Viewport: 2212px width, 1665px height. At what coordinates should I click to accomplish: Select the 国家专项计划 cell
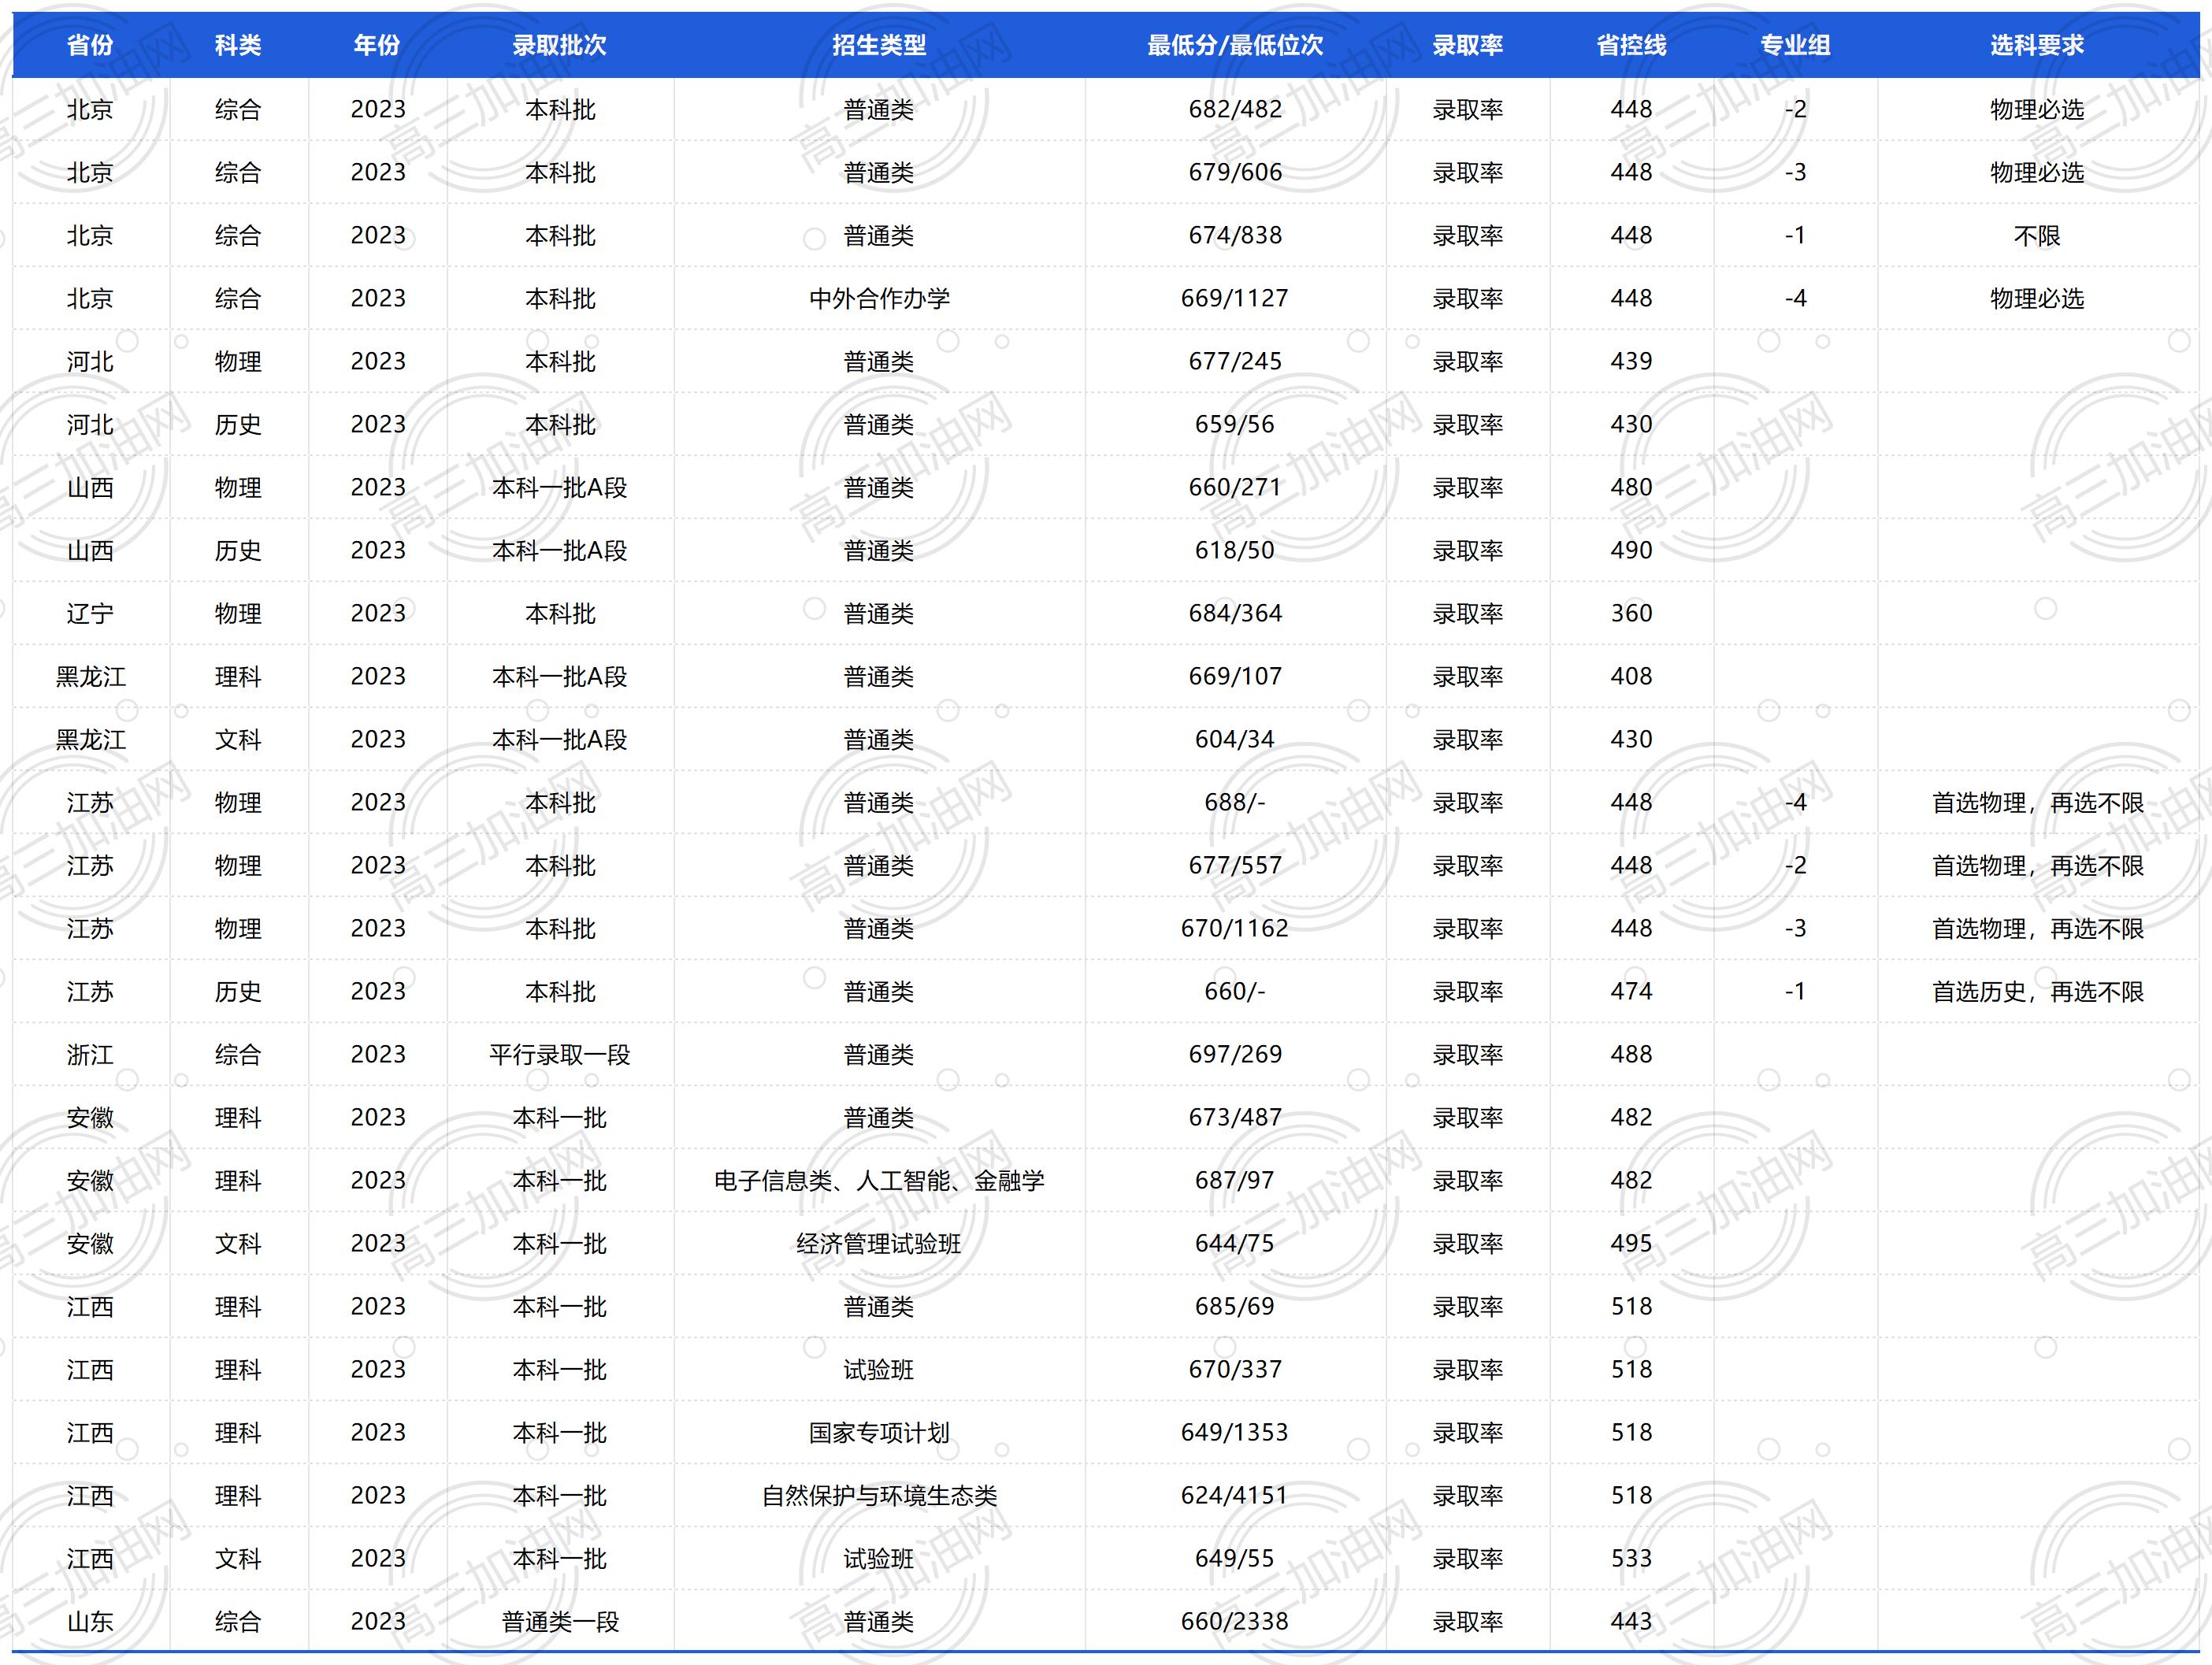(x=879, y=1432)
